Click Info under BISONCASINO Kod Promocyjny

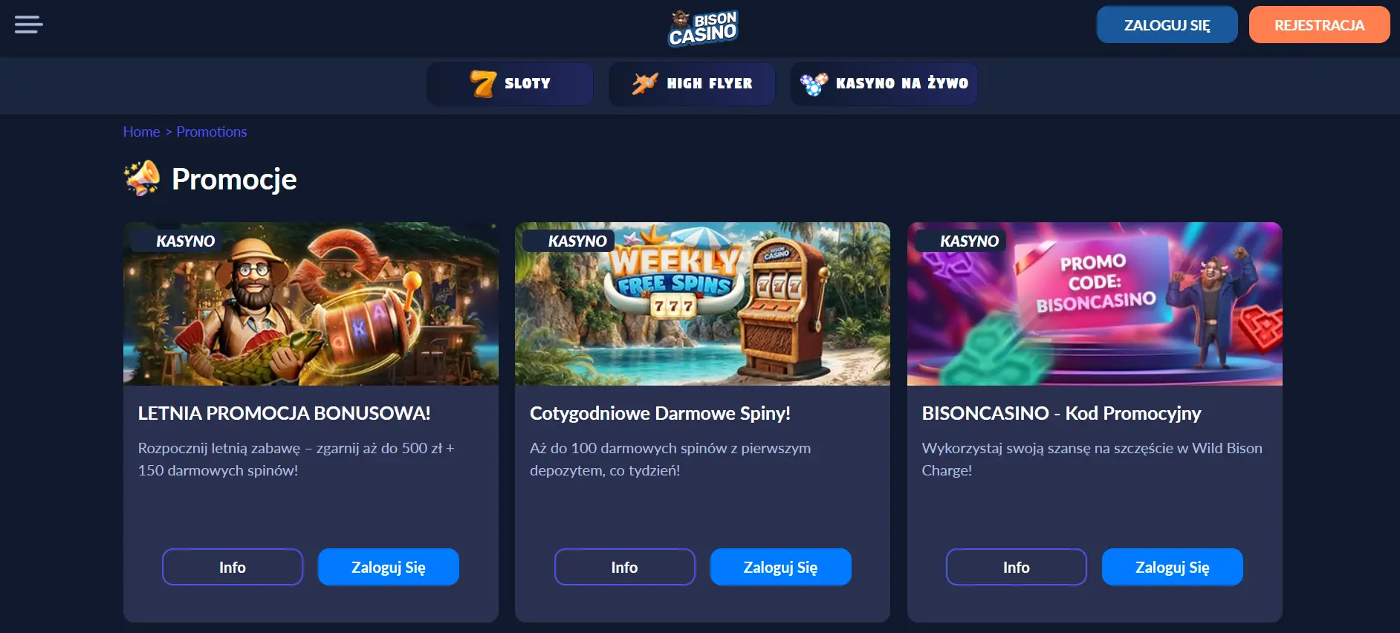1017,567
